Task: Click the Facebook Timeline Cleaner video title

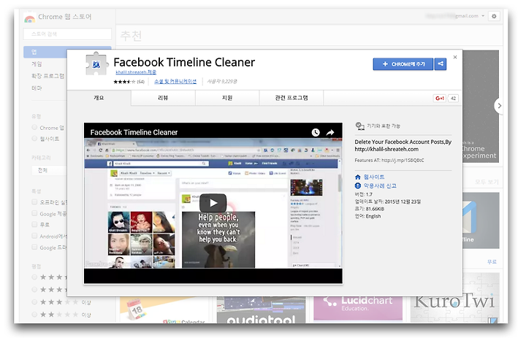Action: pos(134,132)
